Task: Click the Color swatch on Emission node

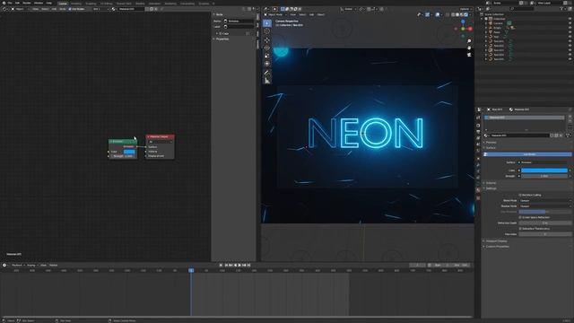Action: coord(129,152)
